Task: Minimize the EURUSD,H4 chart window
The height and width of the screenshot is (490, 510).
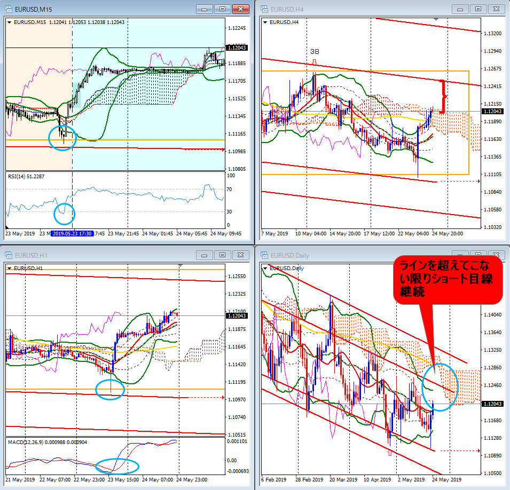Action: click(x=460, y=9)
